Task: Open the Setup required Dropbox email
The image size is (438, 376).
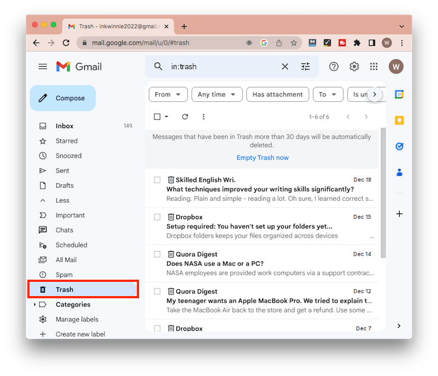Action: pos(262,226)
